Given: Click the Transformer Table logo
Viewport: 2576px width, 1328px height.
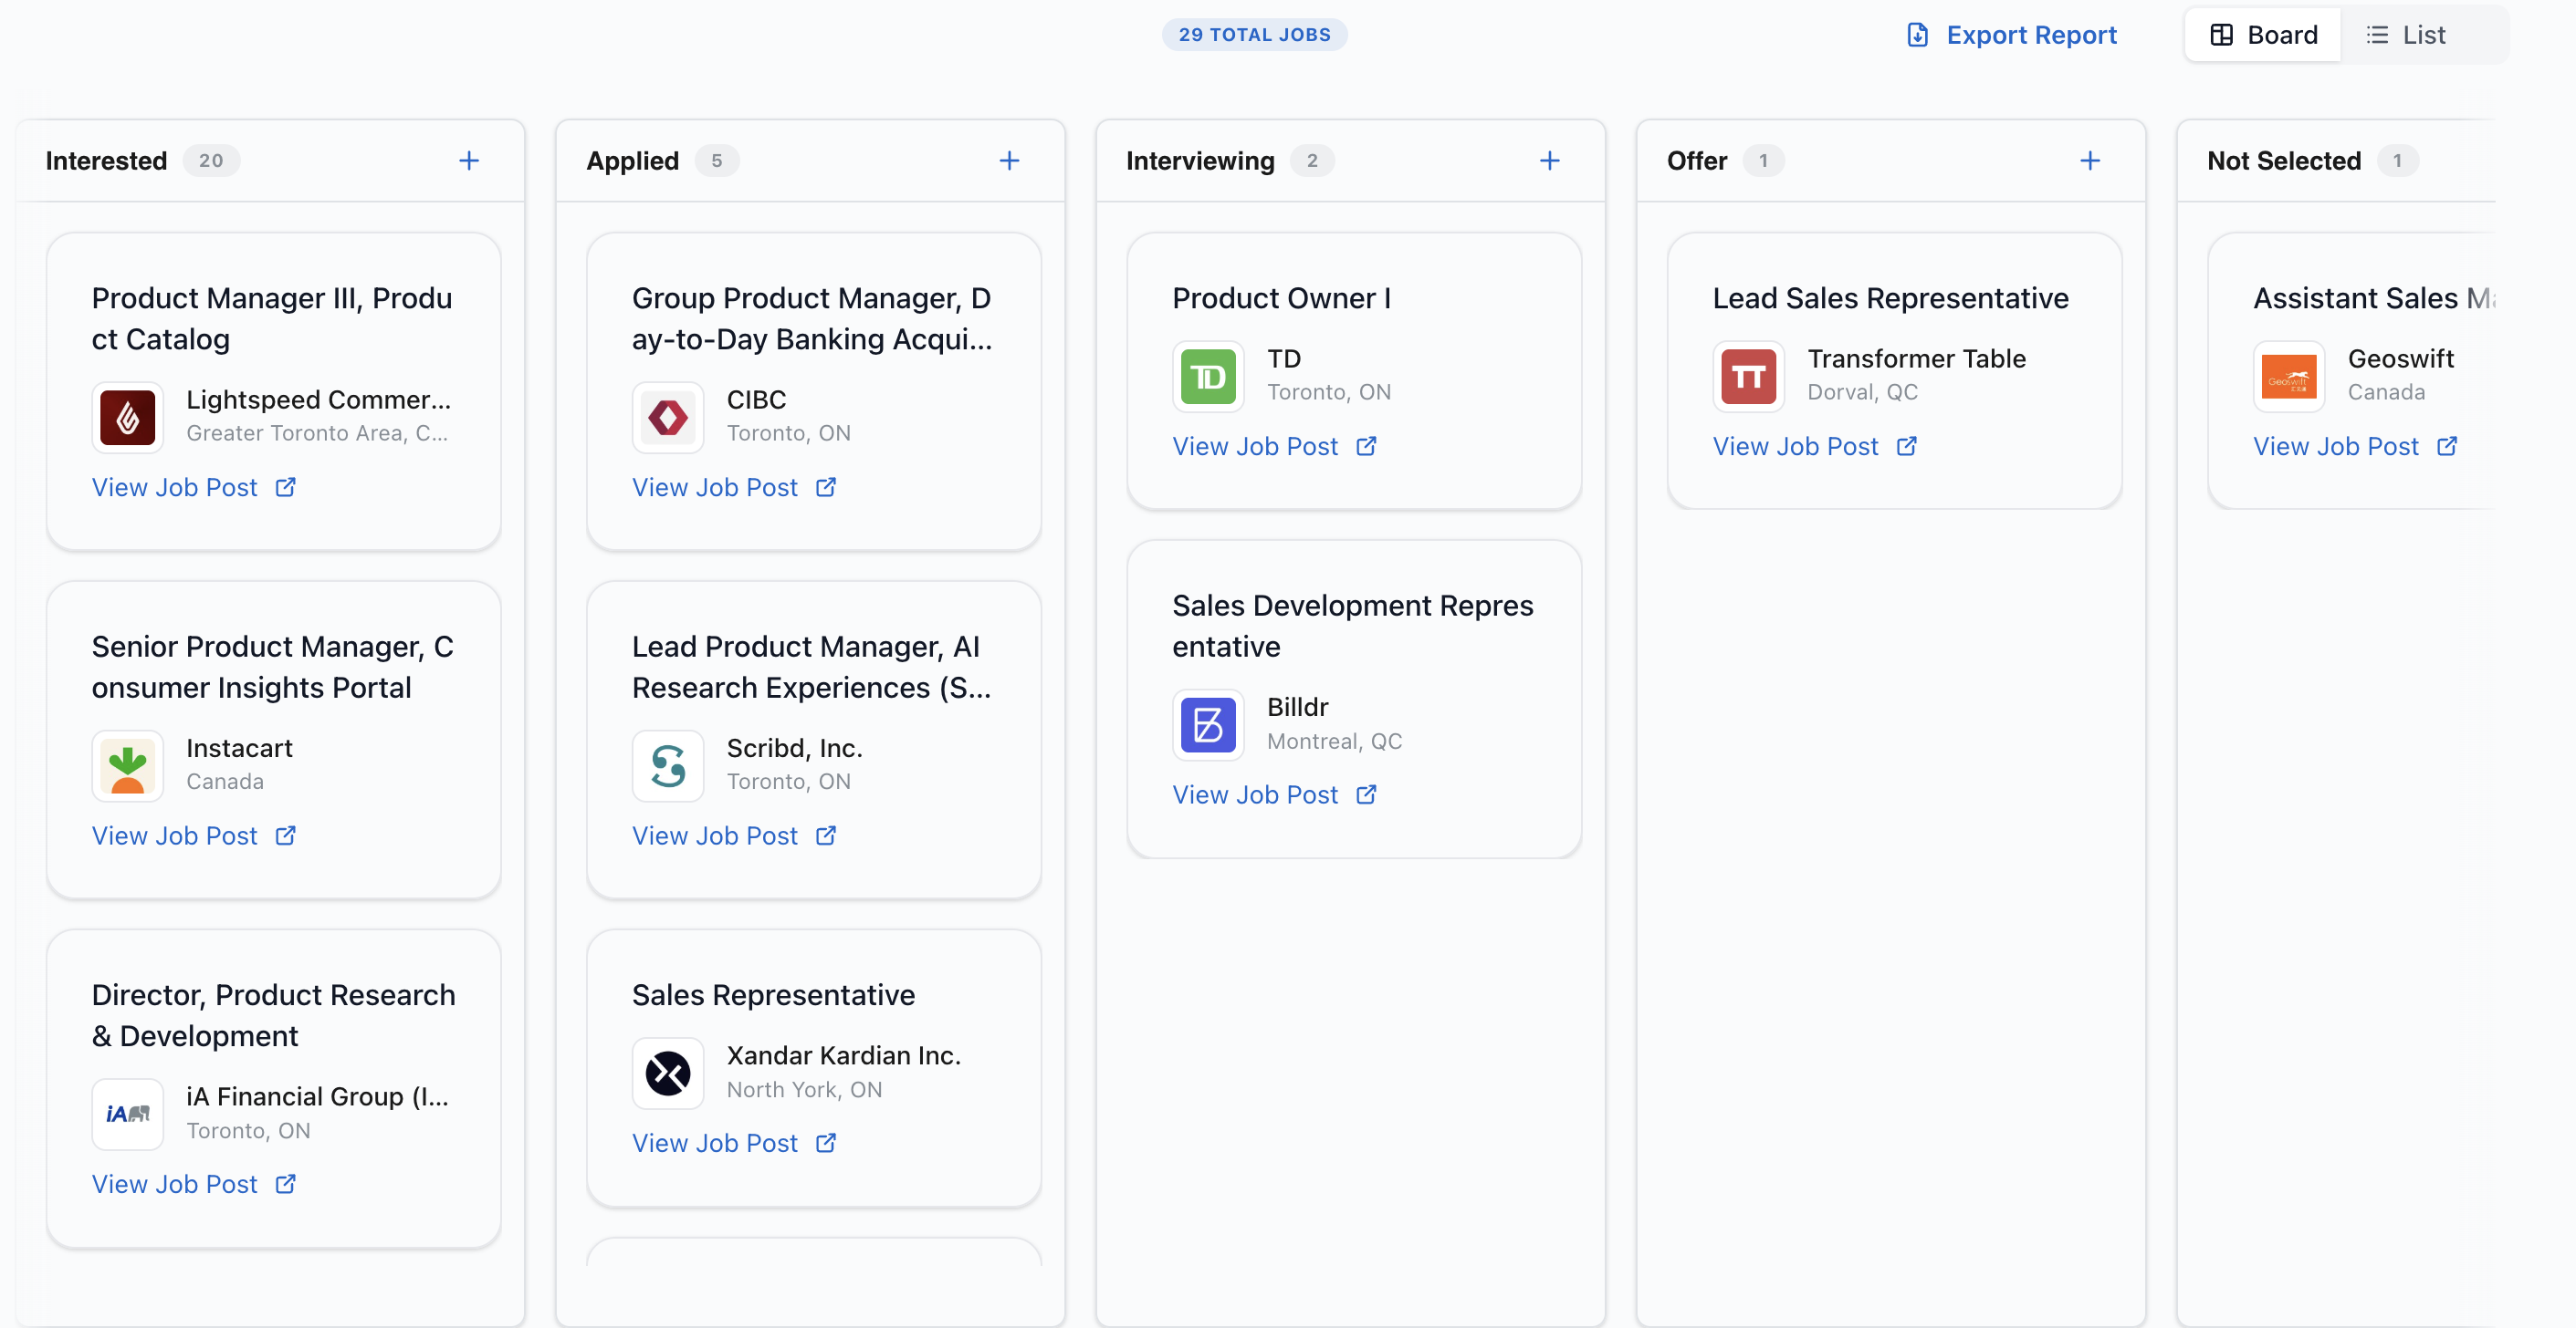Looking at the screenshot, I should (1748, 376).
